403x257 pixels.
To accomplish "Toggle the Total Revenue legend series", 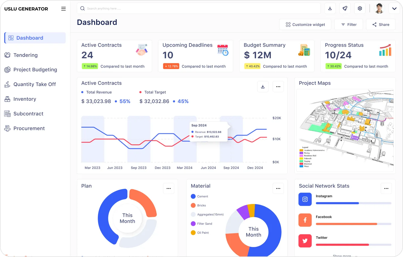I will coord(97,92).
